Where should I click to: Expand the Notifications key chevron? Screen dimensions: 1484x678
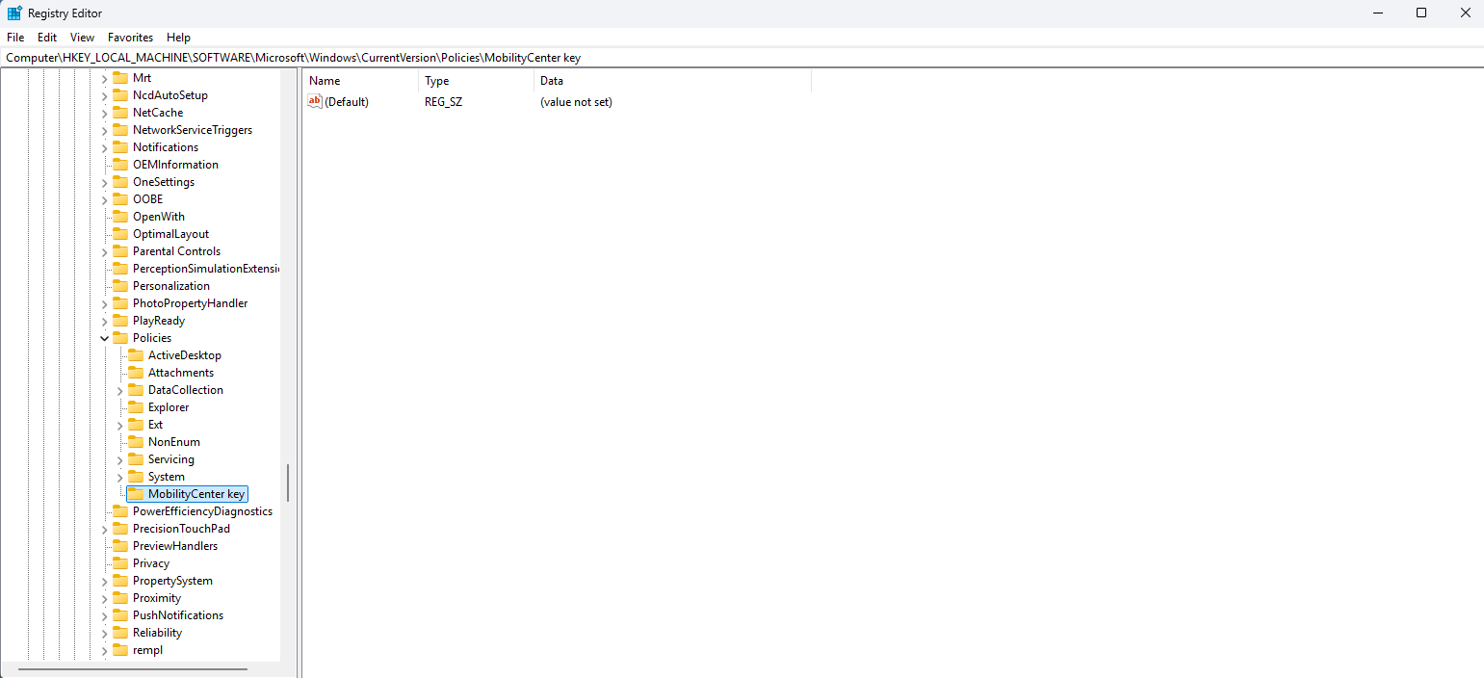[x=105, y=147]
